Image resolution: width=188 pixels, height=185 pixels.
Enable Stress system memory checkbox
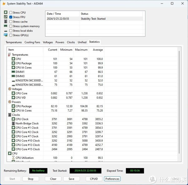tap(11, 26)
